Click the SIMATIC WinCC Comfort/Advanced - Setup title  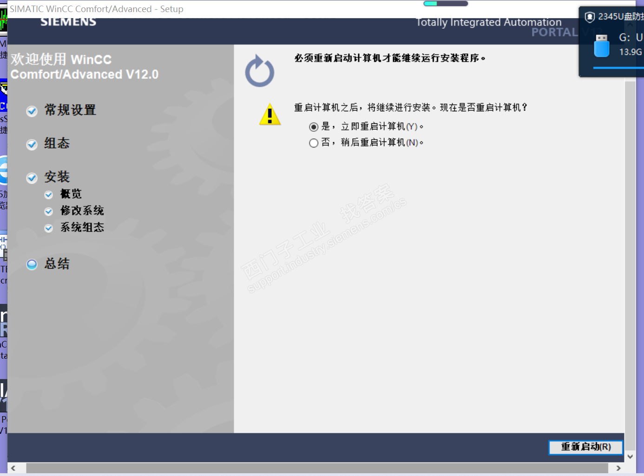[97, 9]
